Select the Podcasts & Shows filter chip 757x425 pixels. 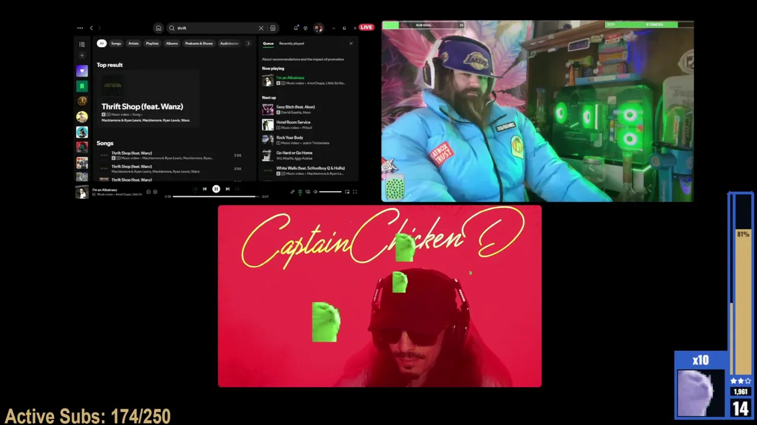199,43
